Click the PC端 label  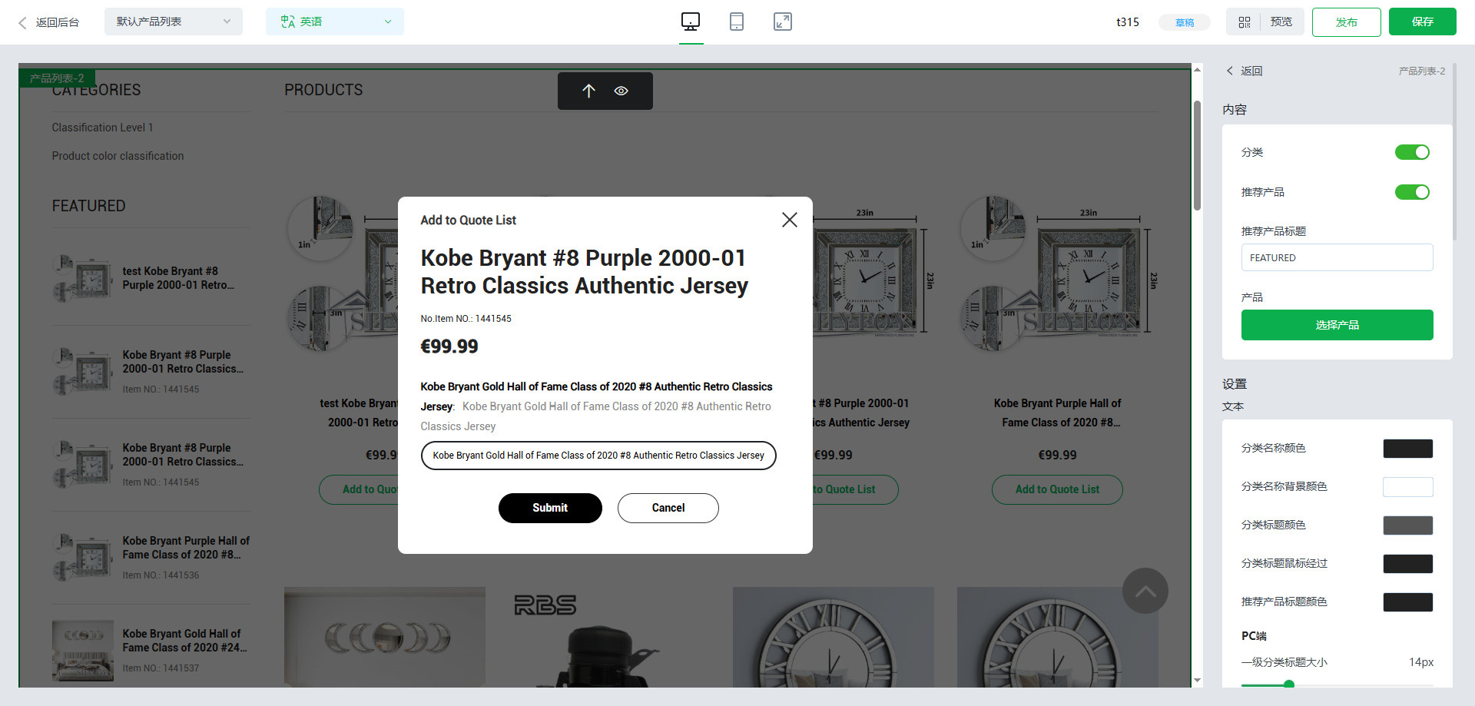[1254, 636]
